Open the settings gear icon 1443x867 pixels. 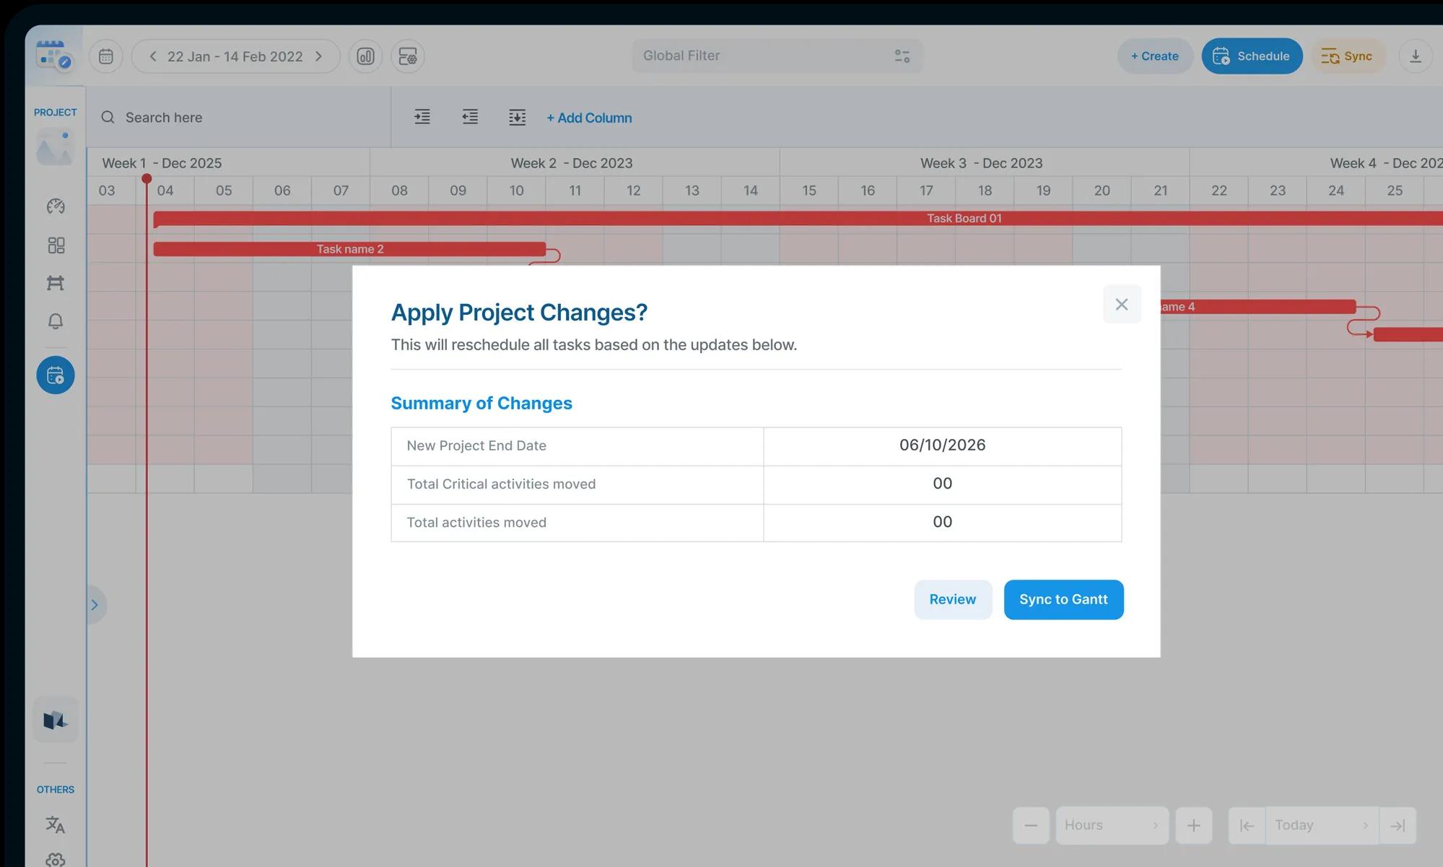pos(56,860)
